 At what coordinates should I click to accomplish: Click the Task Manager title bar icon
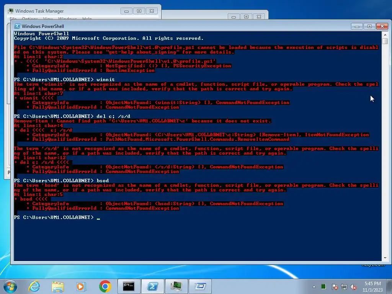[x=10, y=11]
